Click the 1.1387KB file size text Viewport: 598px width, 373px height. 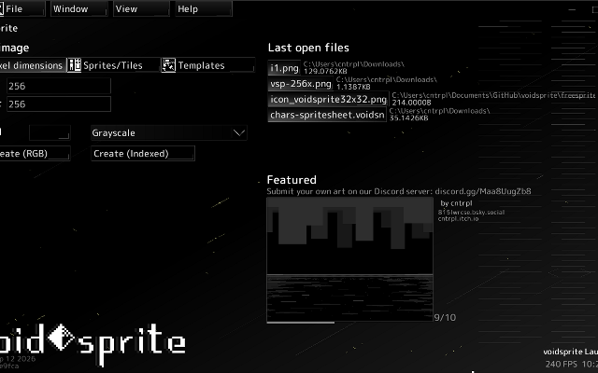353,87
